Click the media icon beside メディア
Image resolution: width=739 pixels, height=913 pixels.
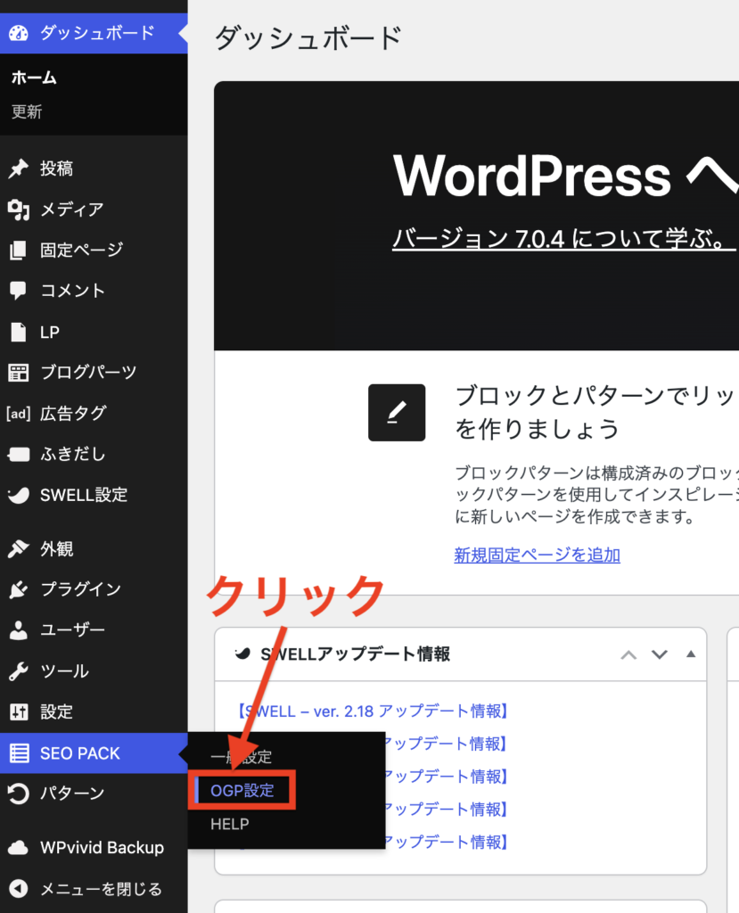pyautogui.click(x=18, y=210)
